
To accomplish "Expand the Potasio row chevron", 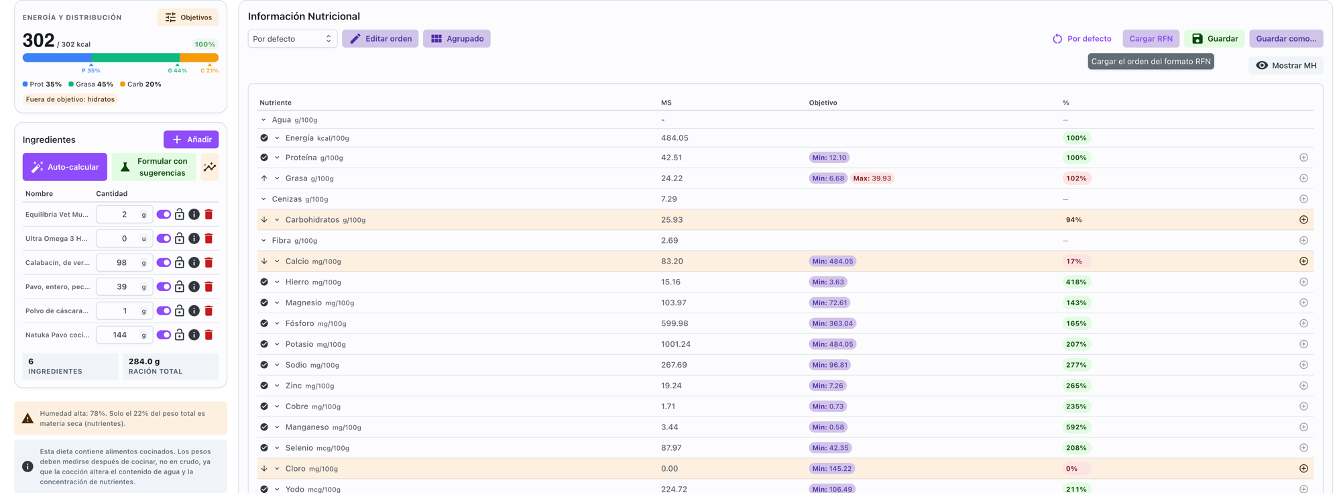I will pyautogui.click(x=277, y=345).
